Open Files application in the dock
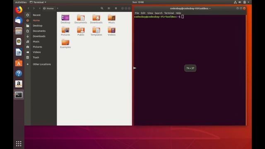 coord(19,31)
